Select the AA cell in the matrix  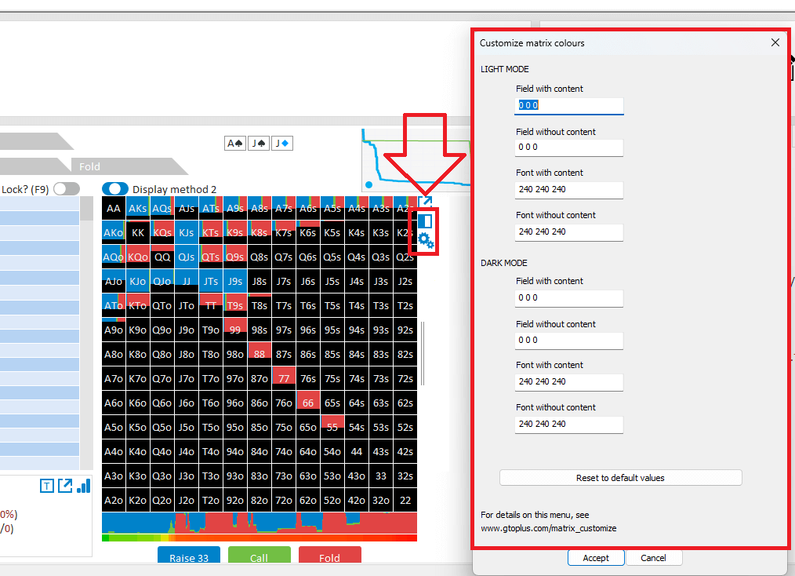(114, 208)
